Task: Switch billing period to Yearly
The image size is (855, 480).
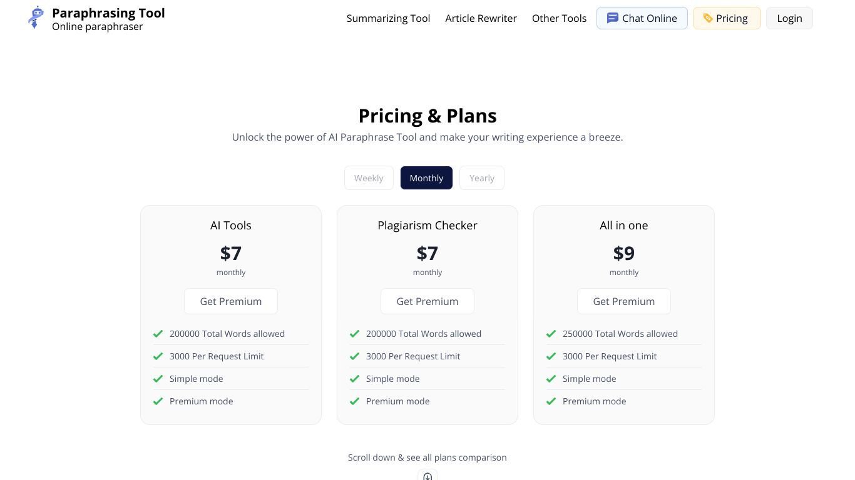Action: coord(482,178)
